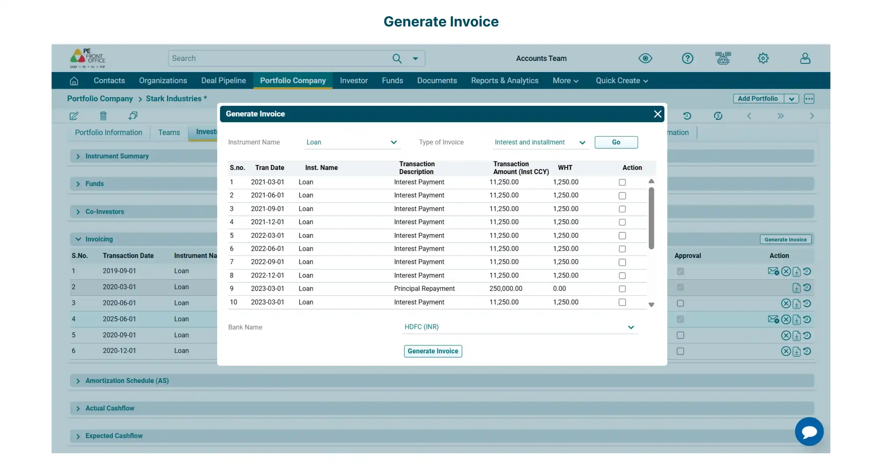
Task: Toggle approval checkbox for 2020-06-01 invoice
Action: click(x=680, y=304)
